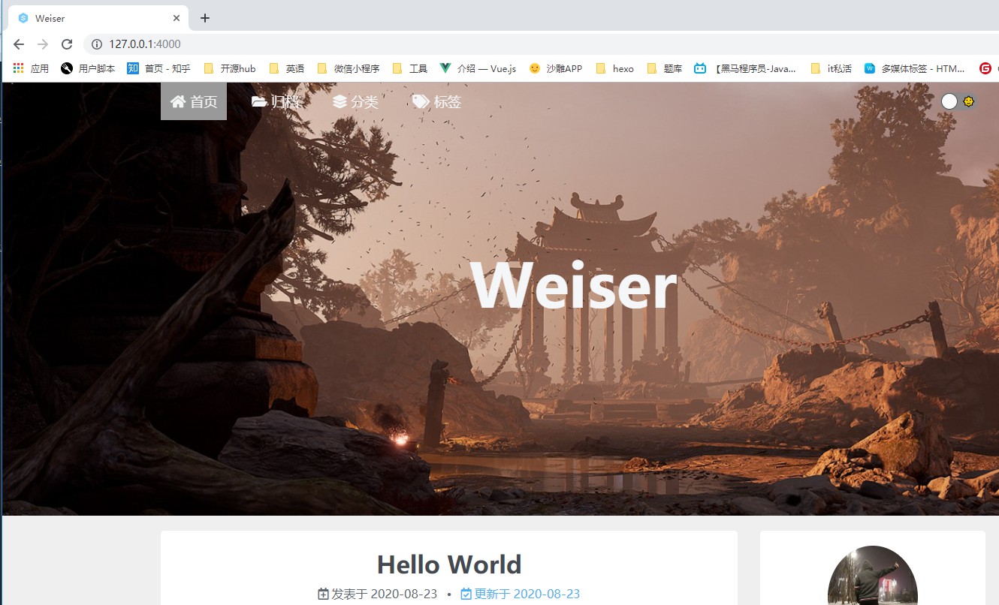Toggle the dark mode switch
Image resolution: width=999 pixels, height=605 pixels.
(958, 101)
